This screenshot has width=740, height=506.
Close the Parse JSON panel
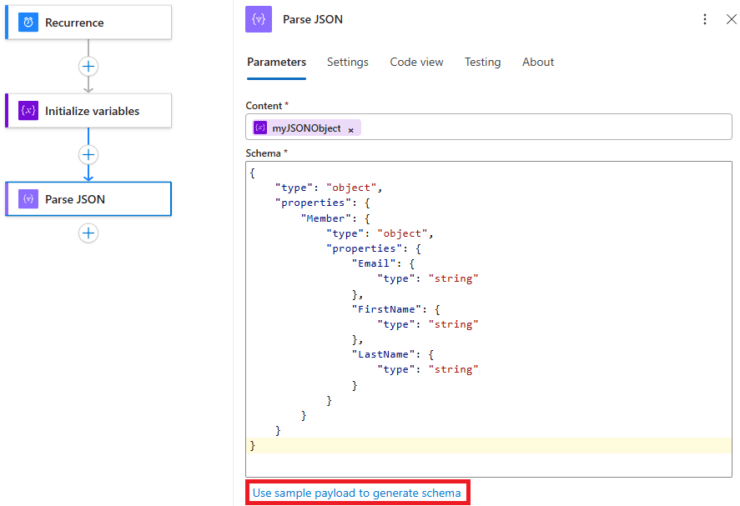tap(731, 19)
